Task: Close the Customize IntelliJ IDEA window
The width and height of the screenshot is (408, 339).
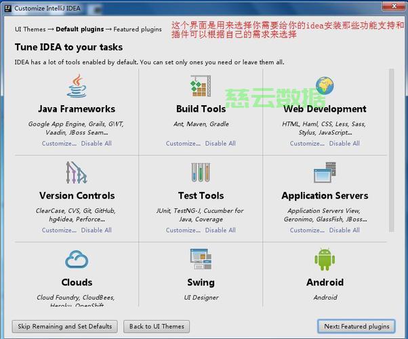Action: pyautogui.click(x=394, y=6)
